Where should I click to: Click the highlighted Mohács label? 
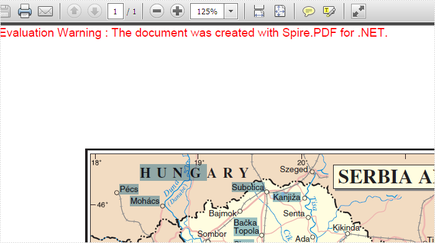coord(145,201)
